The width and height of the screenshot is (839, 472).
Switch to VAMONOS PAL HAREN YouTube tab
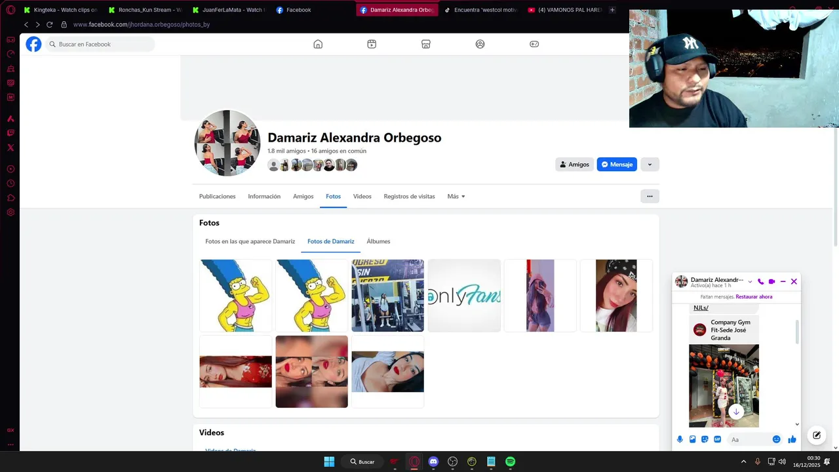tap(564, 10)
